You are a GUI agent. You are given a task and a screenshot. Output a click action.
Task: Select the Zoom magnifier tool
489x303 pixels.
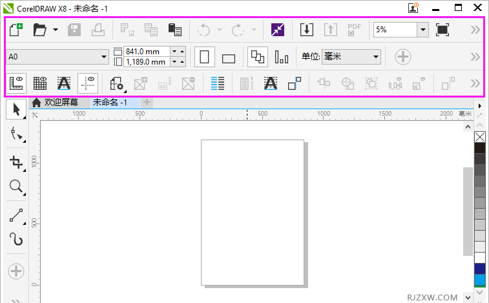(x=16, y=187)
